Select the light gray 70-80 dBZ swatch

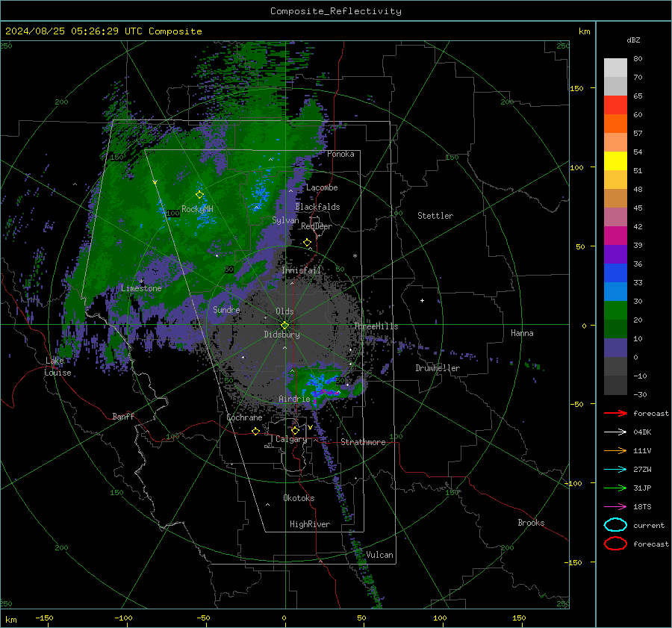pos(615,68)
